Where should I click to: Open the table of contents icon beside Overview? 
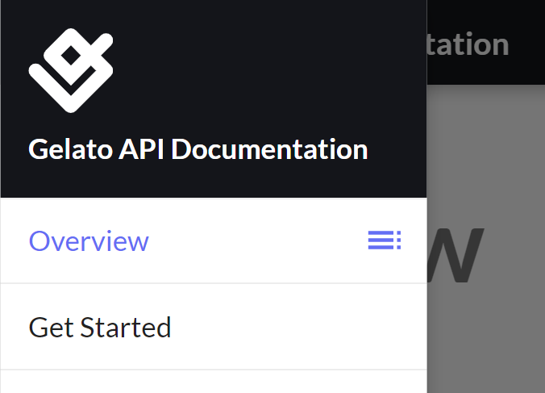coord(385,240)
